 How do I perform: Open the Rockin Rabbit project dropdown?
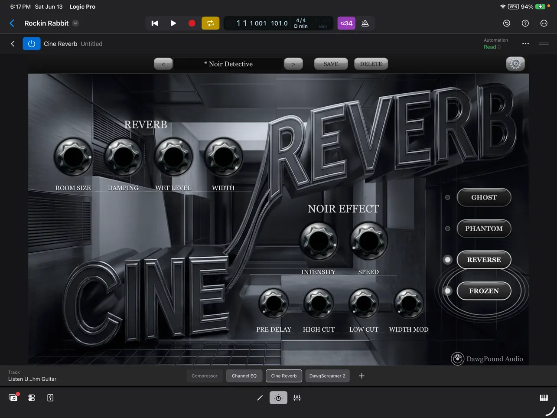(75, 23)
